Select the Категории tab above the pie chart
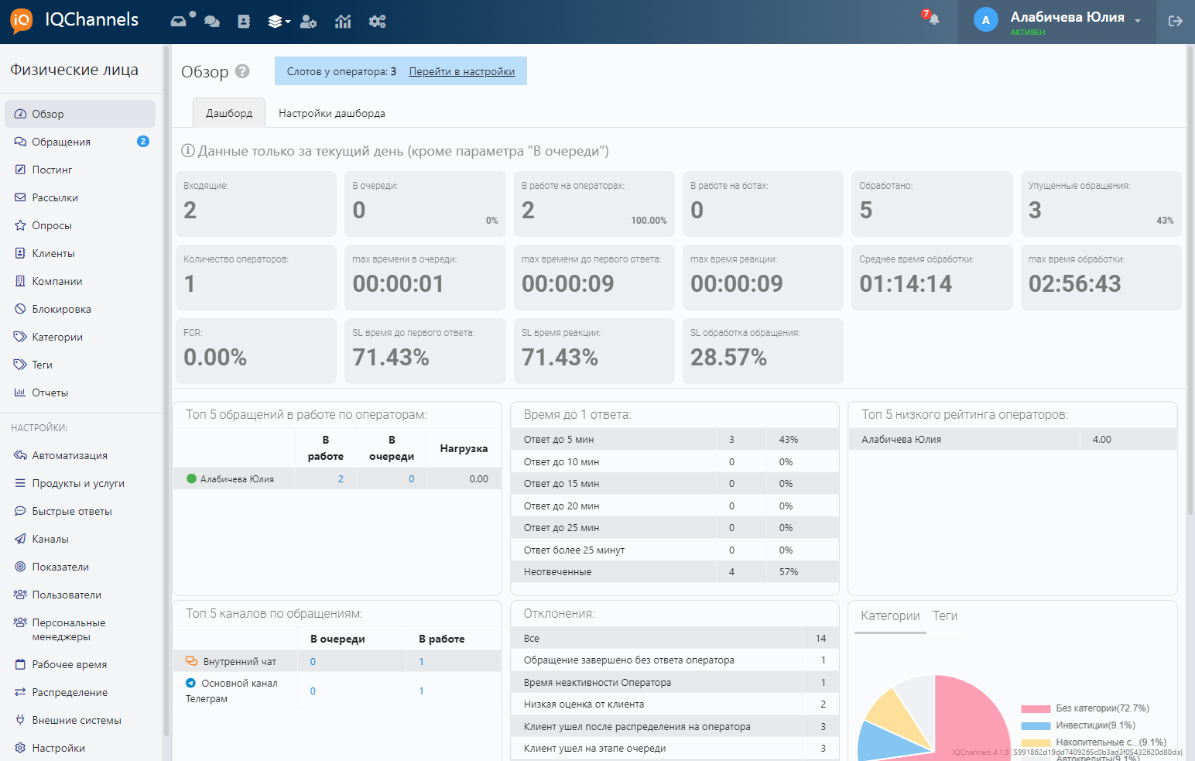Screen dimensions: 1195x761 [890, 616]
